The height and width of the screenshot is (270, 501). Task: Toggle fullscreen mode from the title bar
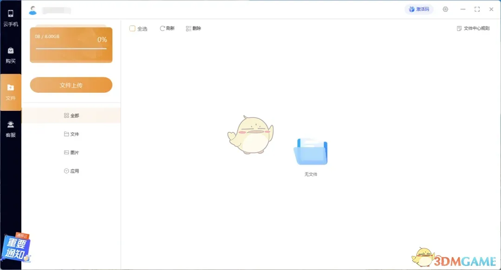coord(477,9)
